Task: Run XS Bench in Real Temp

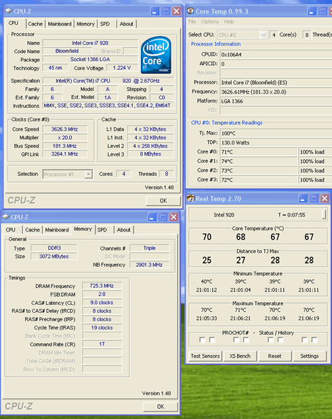Action: click(x=240, y=356)
